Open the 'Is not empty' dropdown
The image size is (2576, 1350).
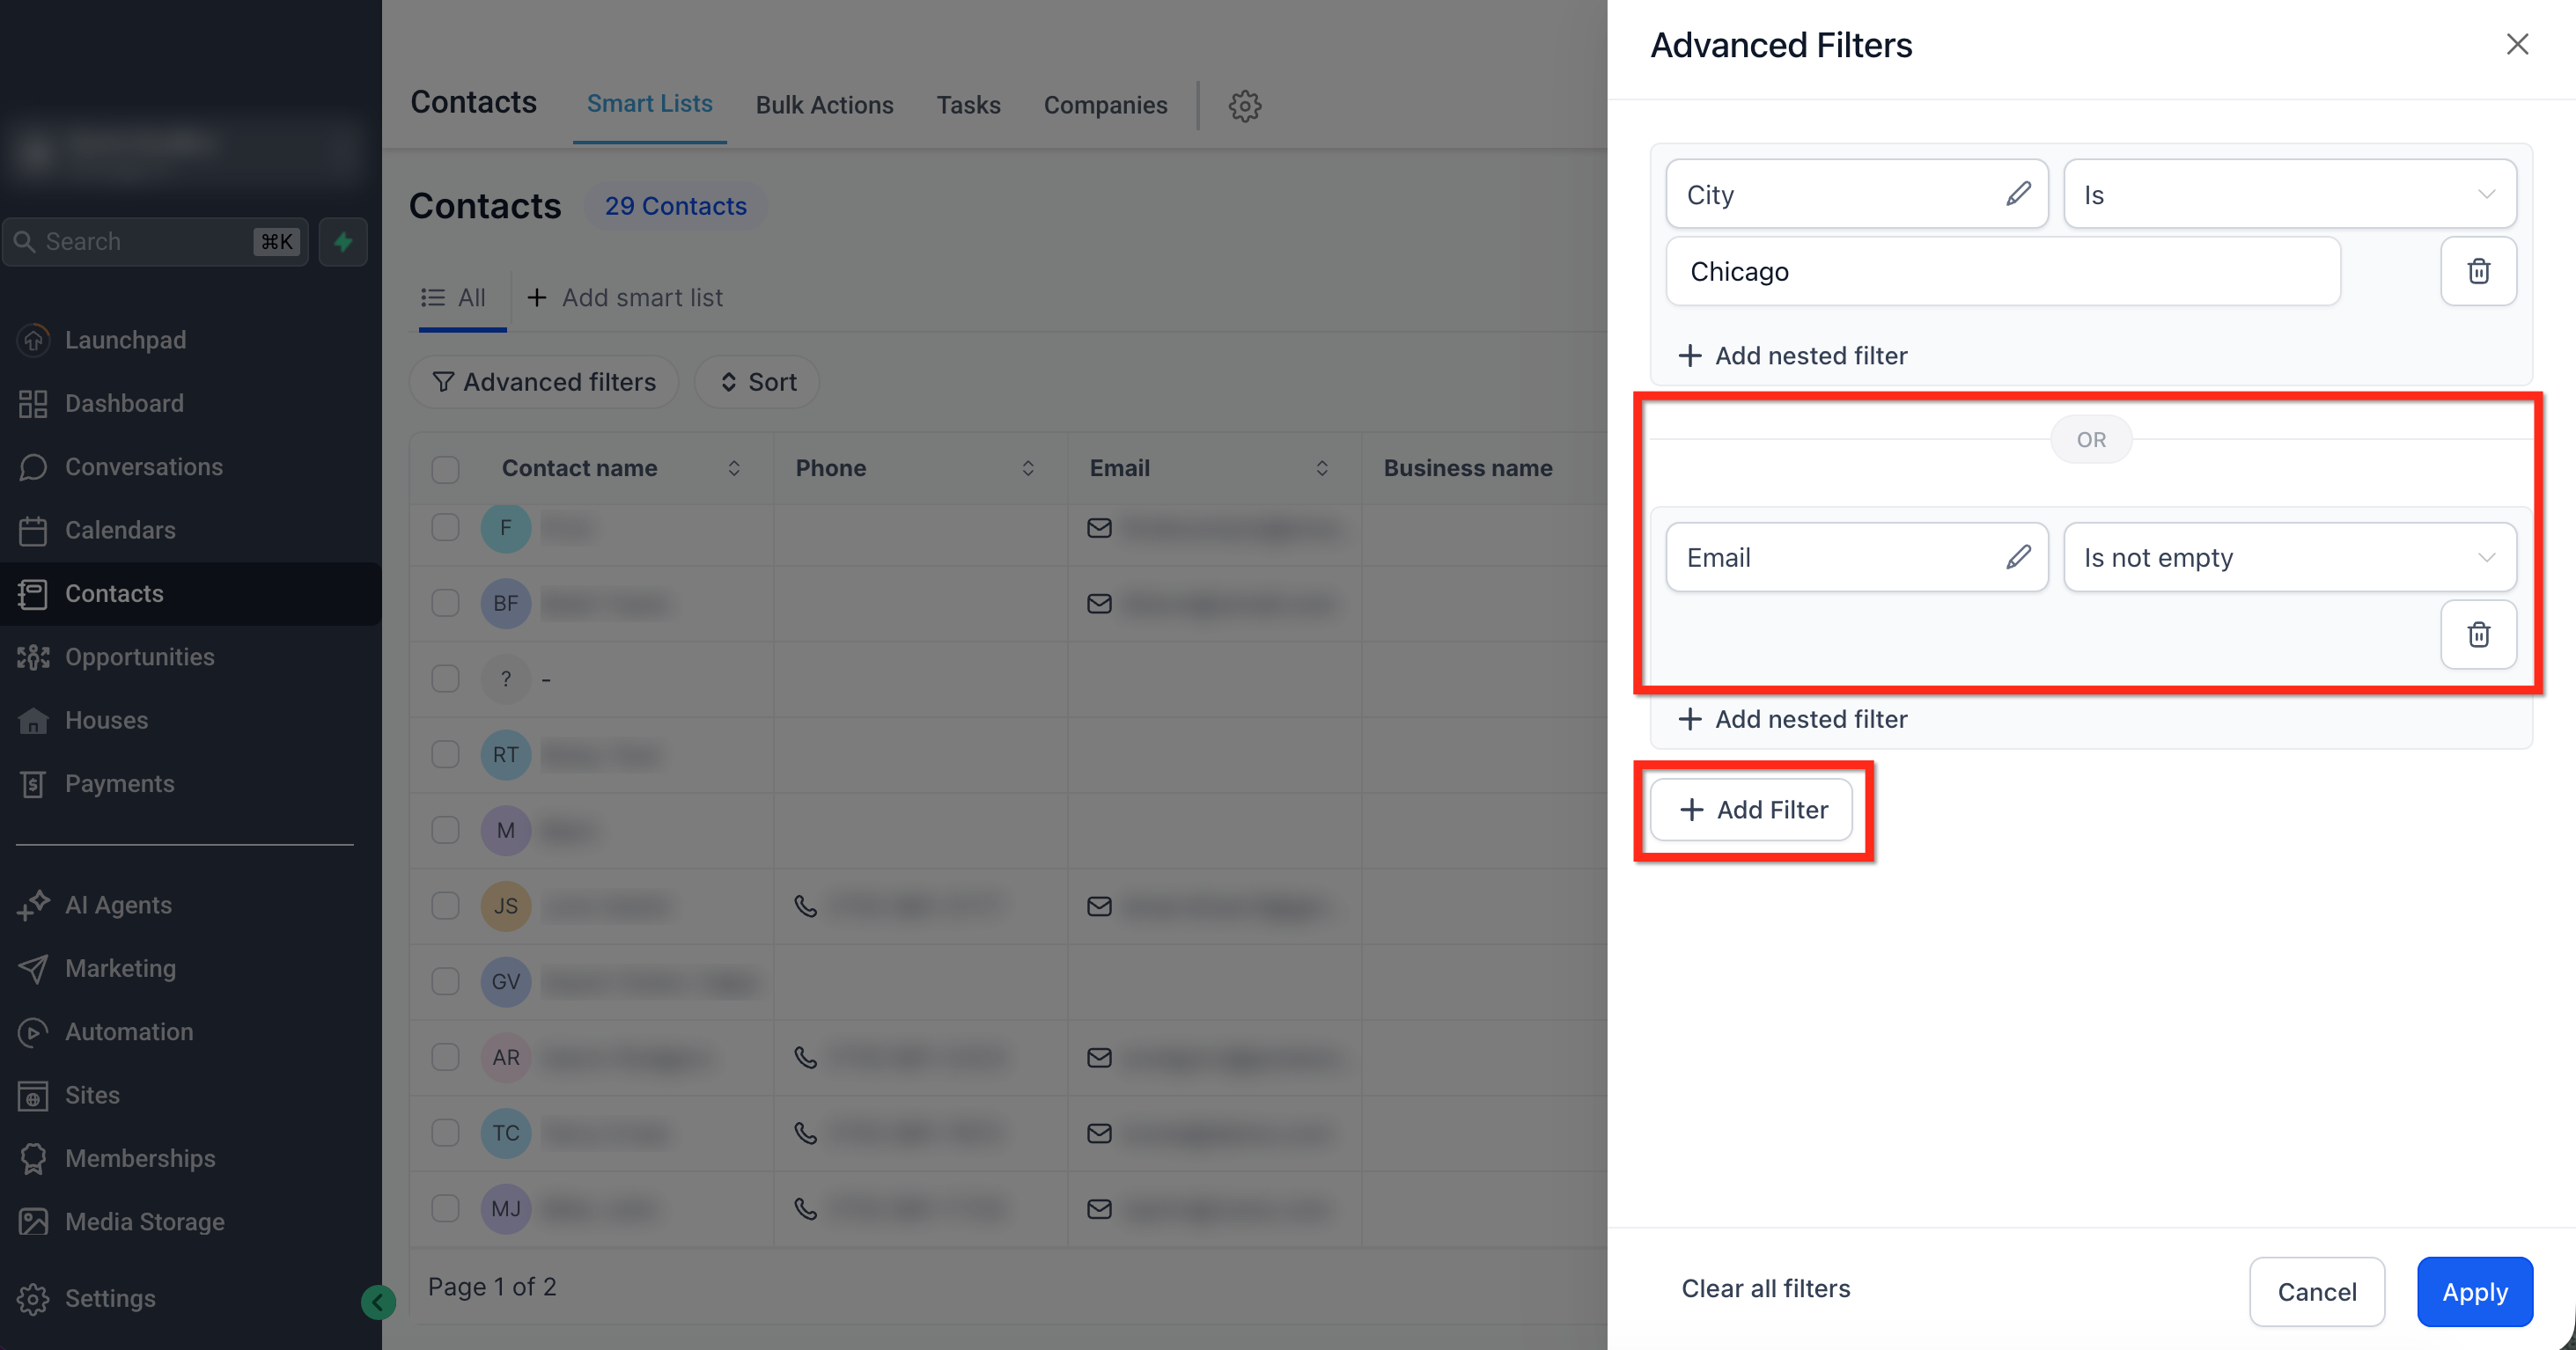coord(2289,556)
